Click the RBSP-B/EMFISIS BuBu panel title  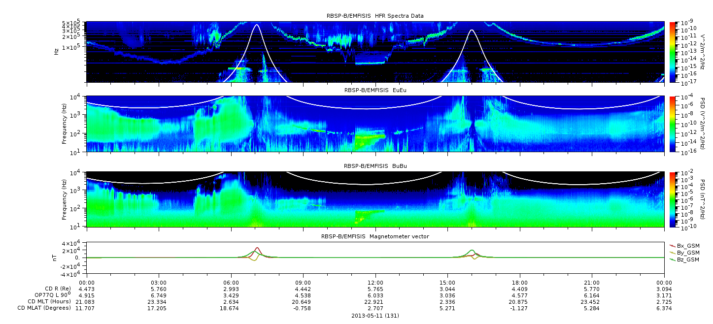375,166
